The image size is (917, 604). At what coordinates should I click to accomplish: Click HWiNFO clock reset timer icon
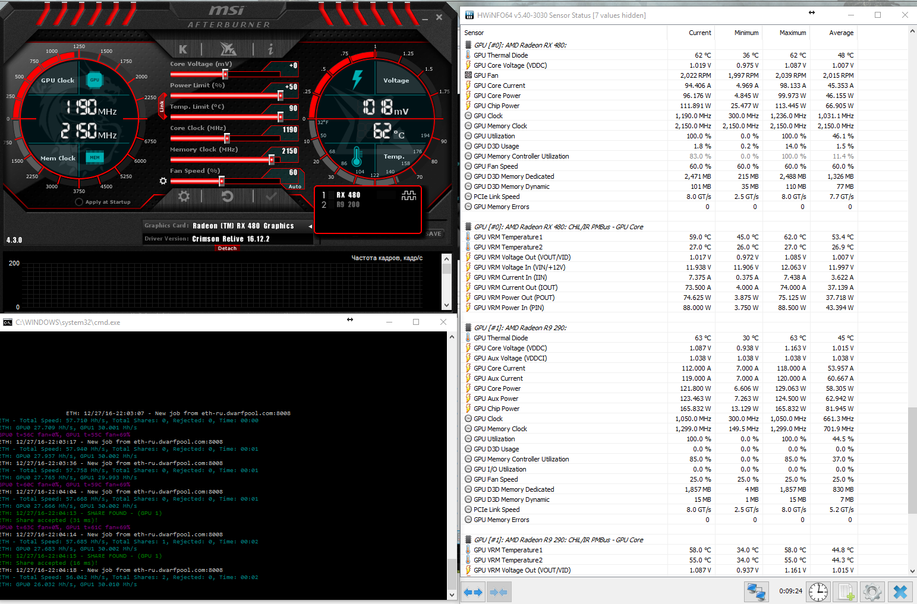[818, 592]
